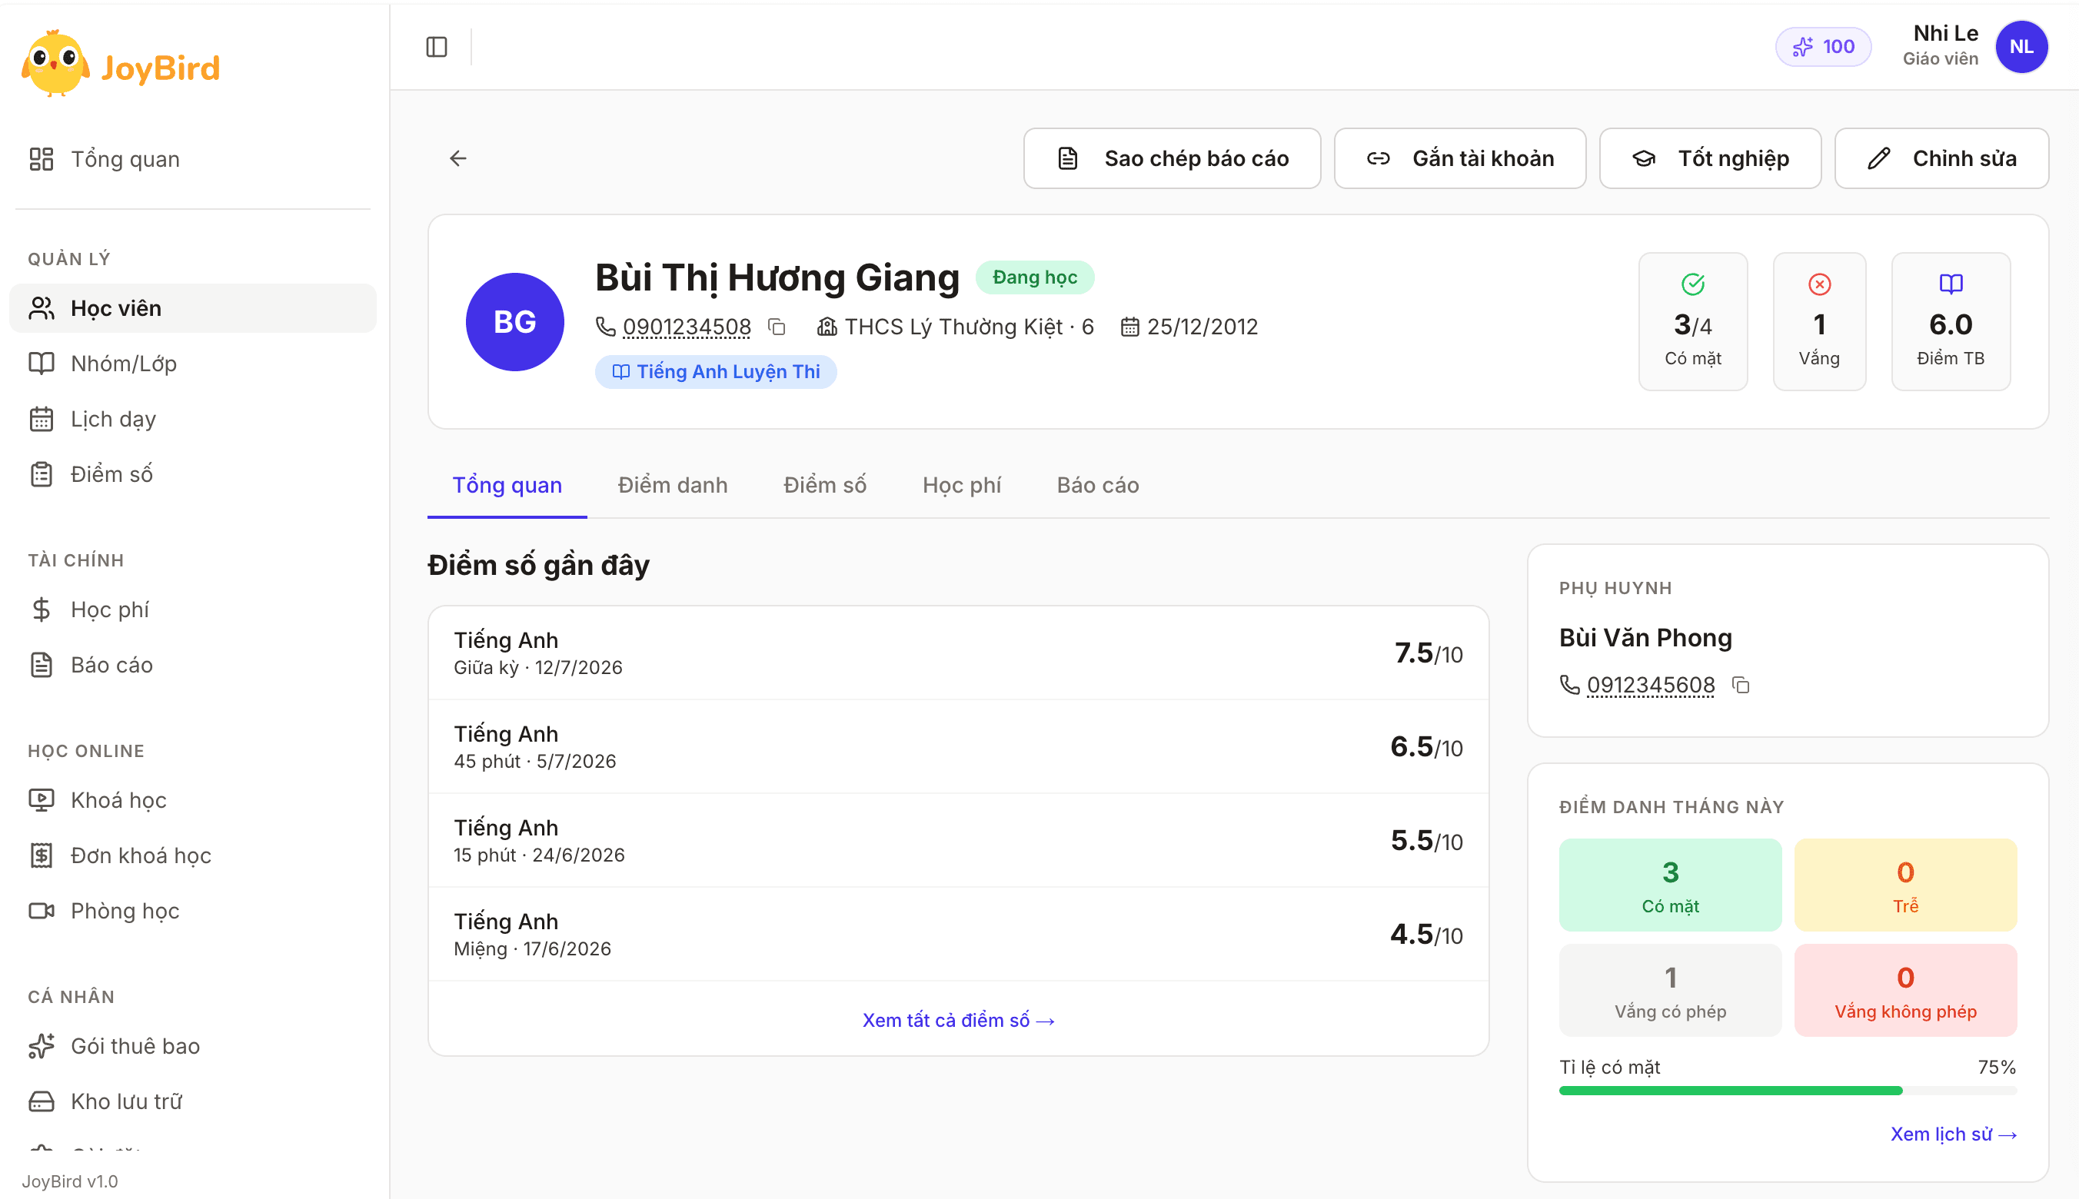Image resolution: width=2079 pixels, height=1199 pixels.
Task: Click Miệng 17/6/2026 score row
Action: pyautogui.click(x=958, y=935)
